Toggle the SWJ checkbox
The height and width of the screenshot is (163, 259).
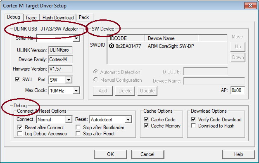pyautogui.click(x=17, y=79)
